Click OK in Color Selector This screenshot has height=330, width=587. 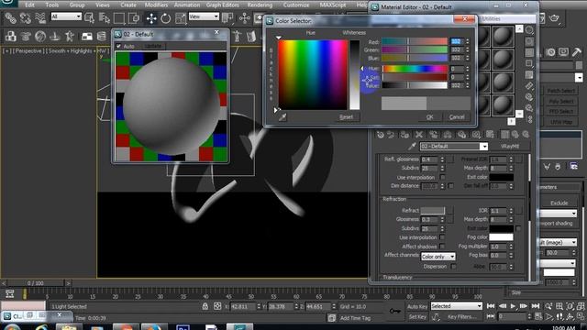coord(430,117)
